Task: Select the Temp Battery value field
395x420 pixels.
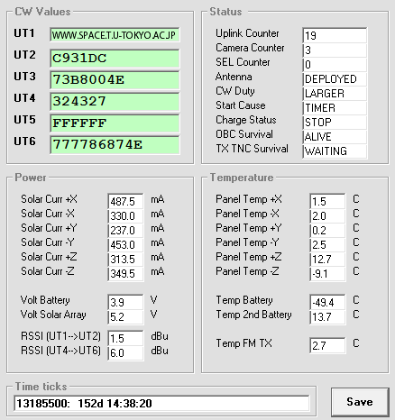Action: pos(327,302)
